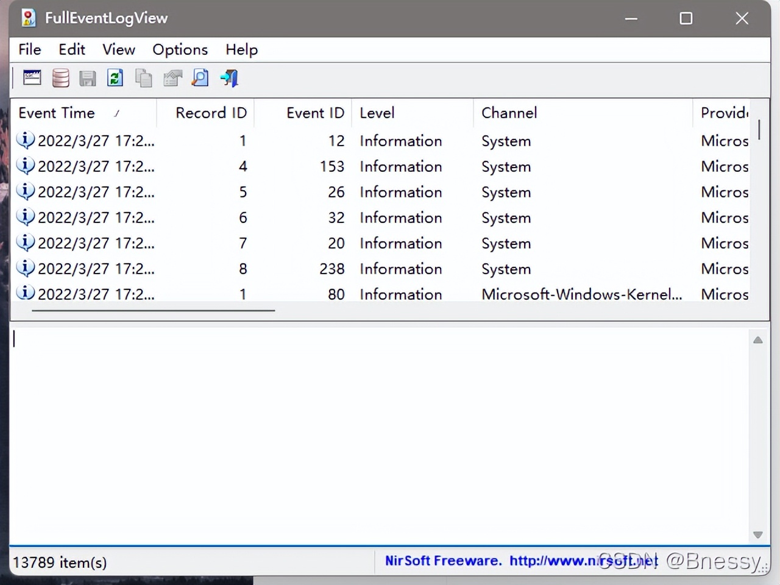Click the Refresh toolbar icon
The image size is (780, 585).
click(x=115, y=78)
